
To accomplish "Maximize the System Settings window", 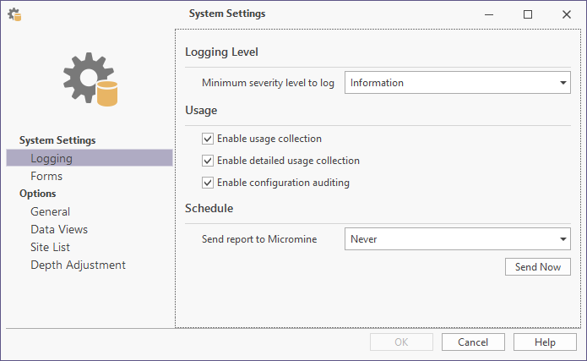I will pos(528,14).
